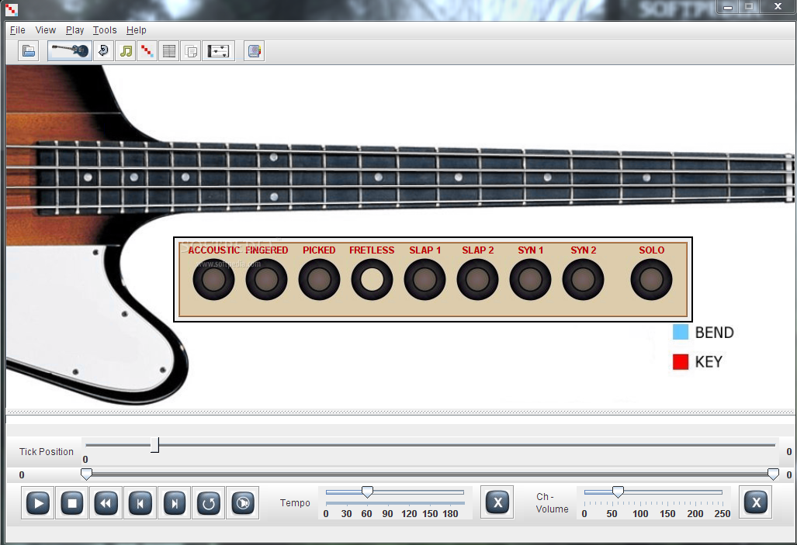797x545 pixels.
Task: Click the sliders panel toolbar icon
Action: point(219,51)
